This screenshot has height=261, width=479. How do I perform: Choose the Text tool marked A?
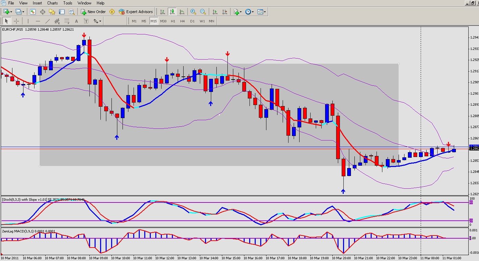(77, 21)
